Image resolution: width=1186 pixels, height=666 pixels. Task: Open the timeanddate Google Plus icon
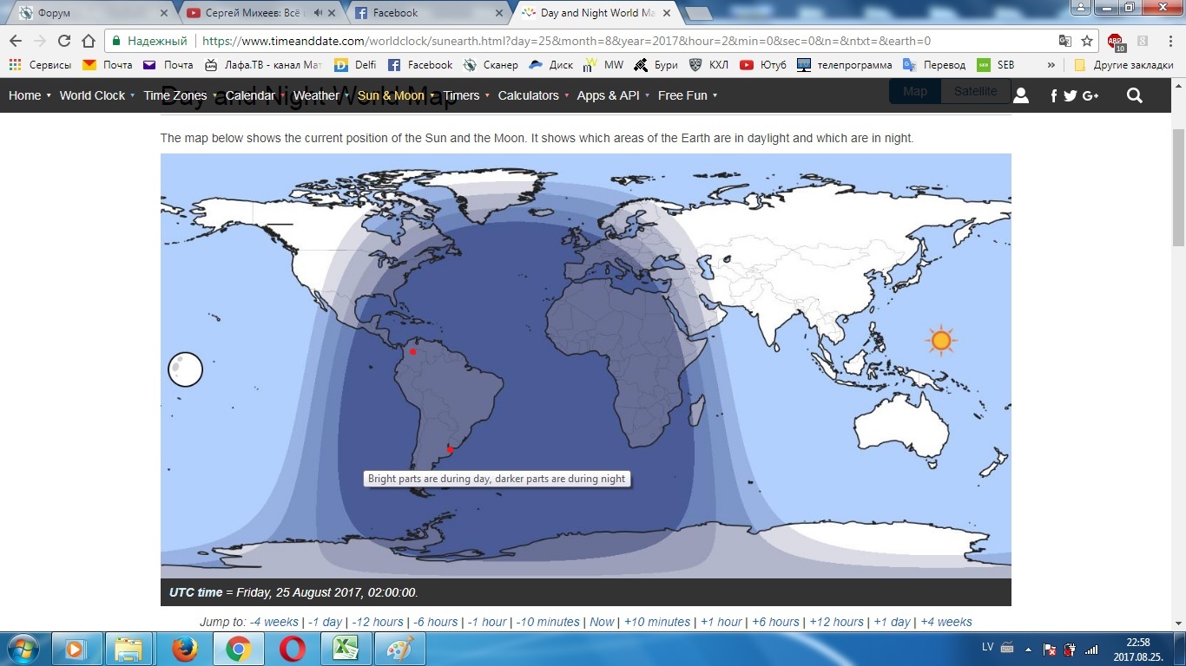click(x=1090, y=95)
